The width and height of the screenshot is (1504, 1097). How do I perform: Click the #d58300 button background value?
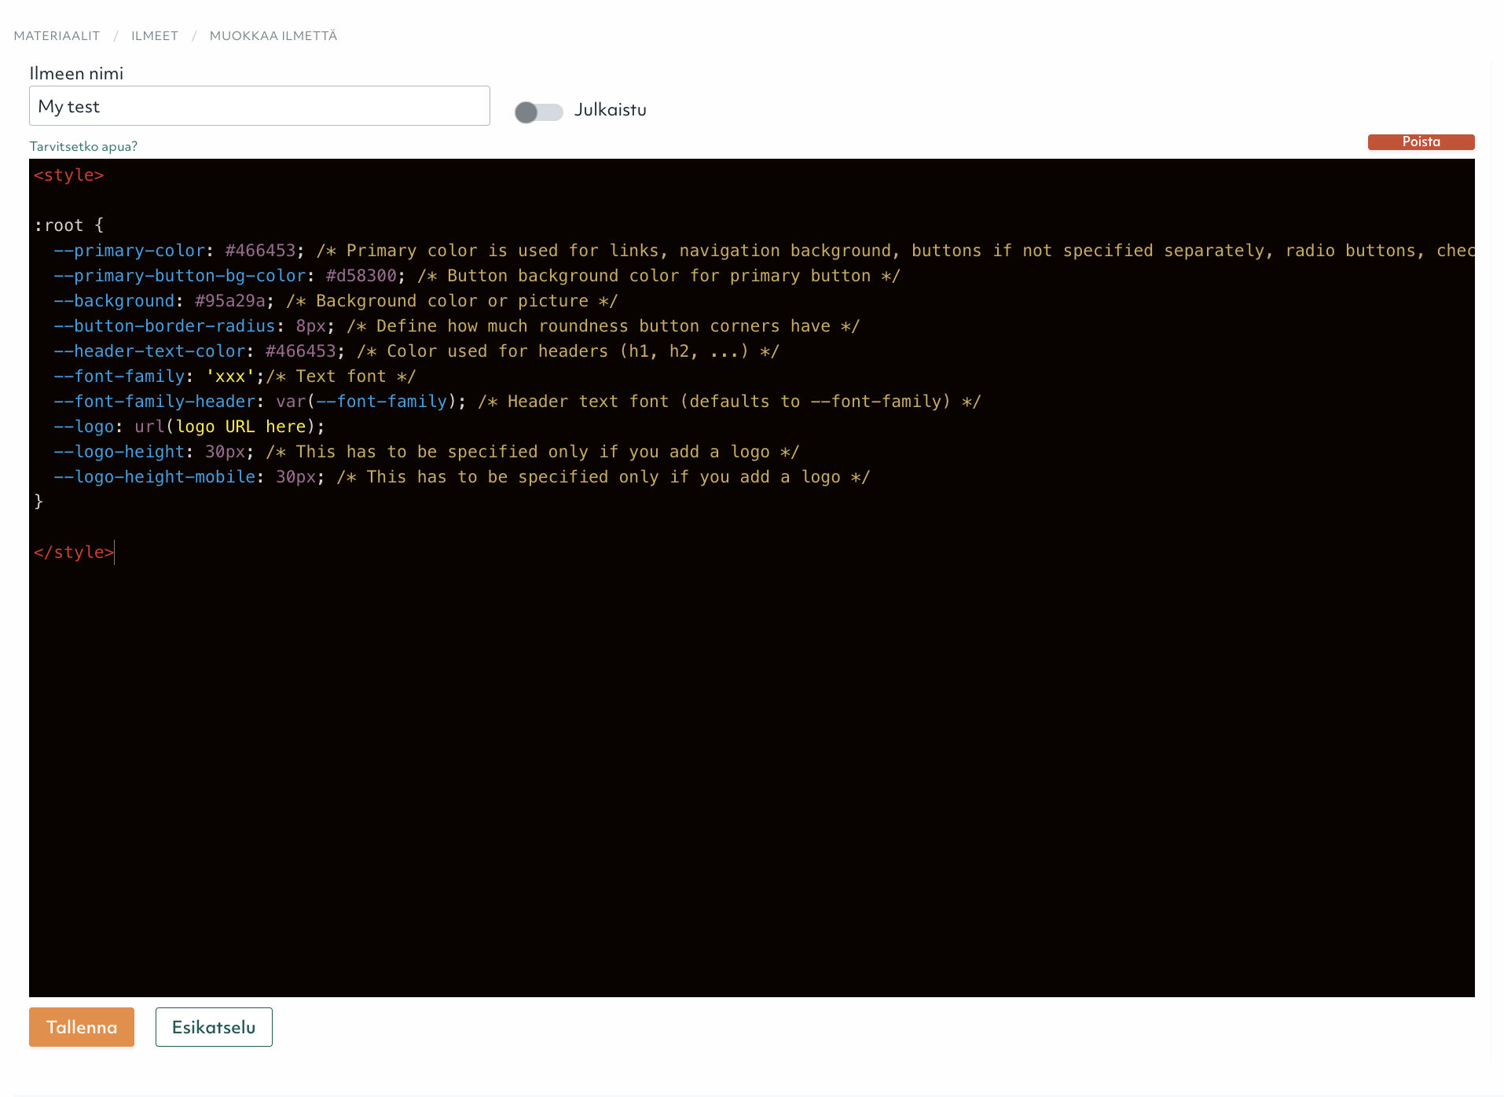click(361, 276)
